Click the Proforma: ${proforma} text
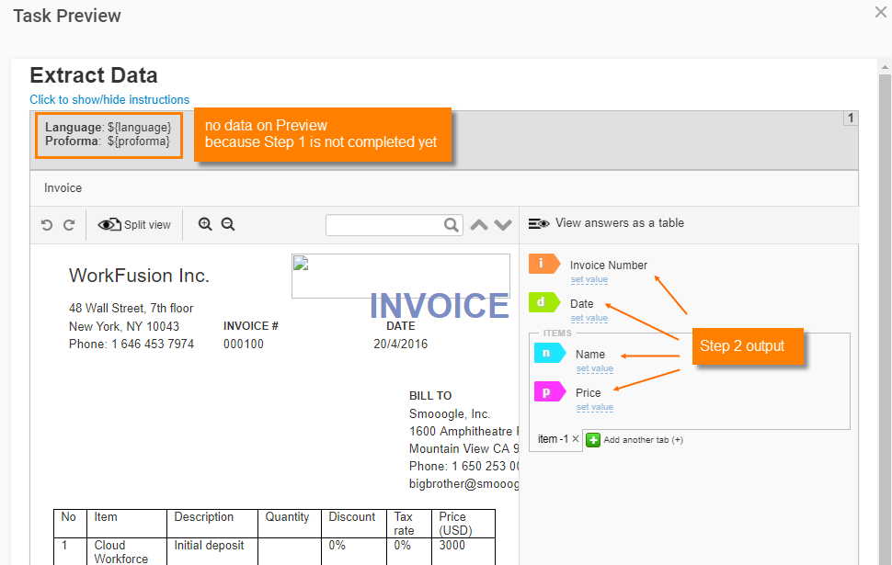The width and height of the screenshot is (892, 565). [x=108, y=141]
